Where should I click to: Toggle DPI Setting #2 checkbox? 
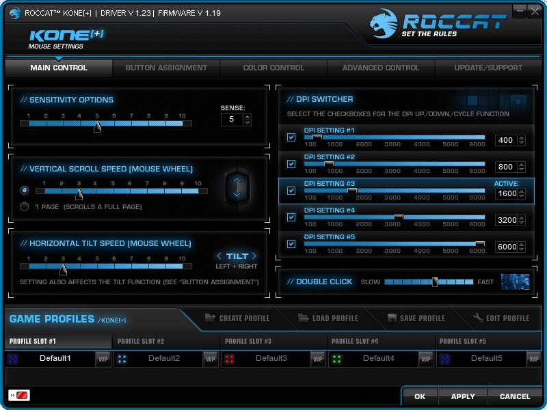[x=291, y=164]
